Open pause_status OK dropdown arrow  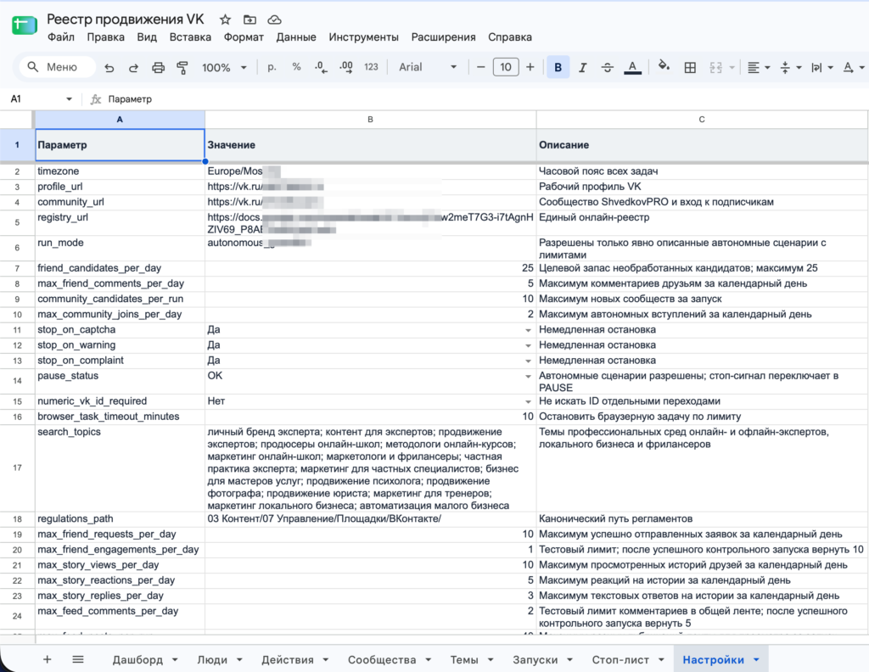click(x=528, y=376)
